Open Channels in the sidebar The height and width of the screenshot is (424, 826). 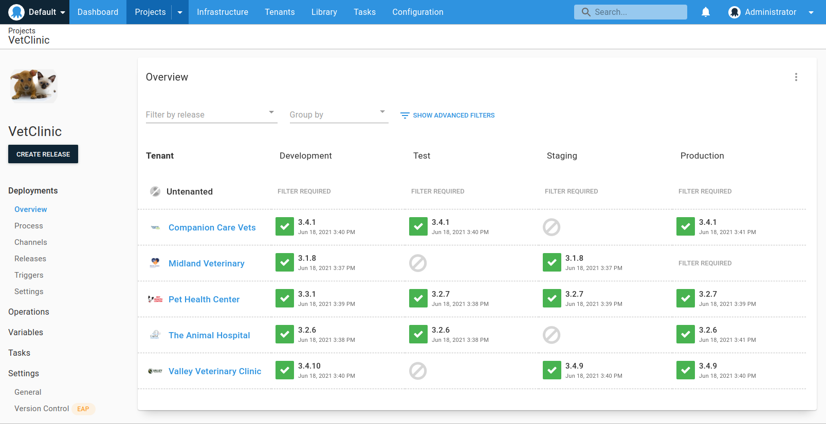[x=31, y=242]
